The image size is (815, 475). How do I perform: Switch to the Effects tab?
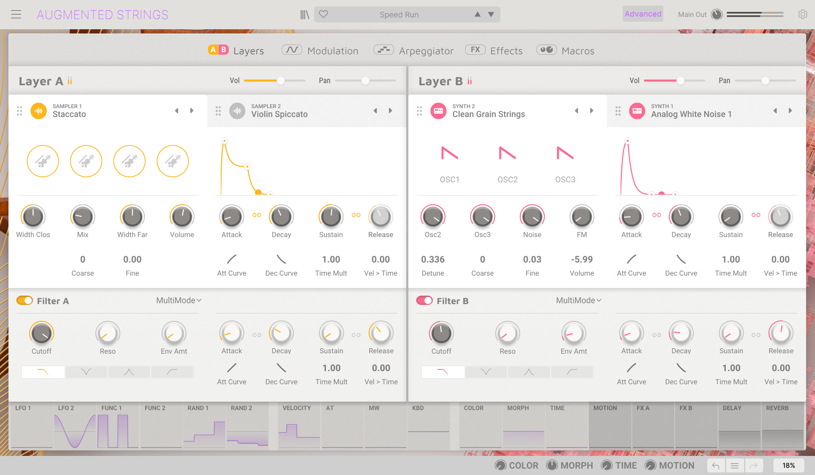tap(494, 50)
